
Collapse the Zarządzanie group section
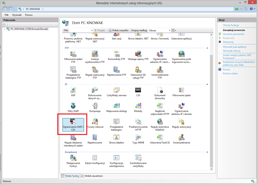(x=207, y=152)
